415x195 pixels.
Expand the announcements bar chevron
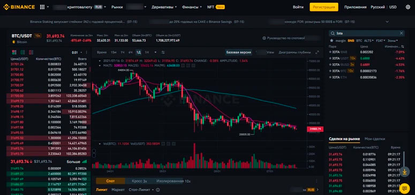tap(387, 22)
